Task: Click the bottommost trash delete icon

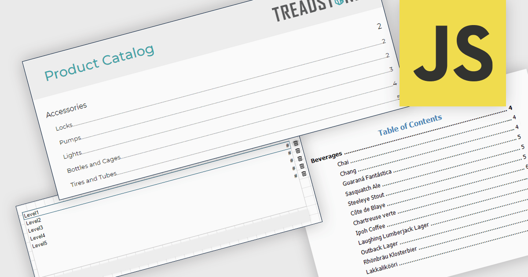Action: pos(304,174)
